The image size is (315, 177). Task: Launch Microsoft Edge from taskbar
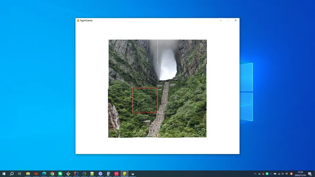(x=44, y=174)
